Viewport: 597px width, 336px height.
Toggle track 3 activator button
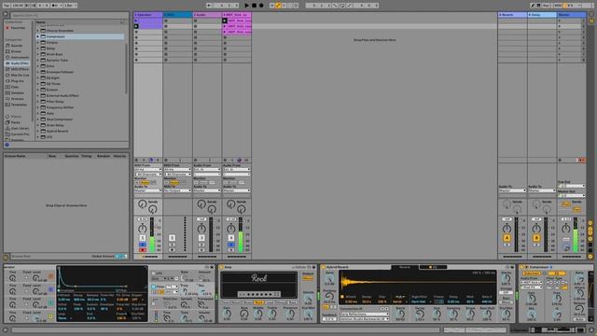pyautogui.click(x=201, y=238)
